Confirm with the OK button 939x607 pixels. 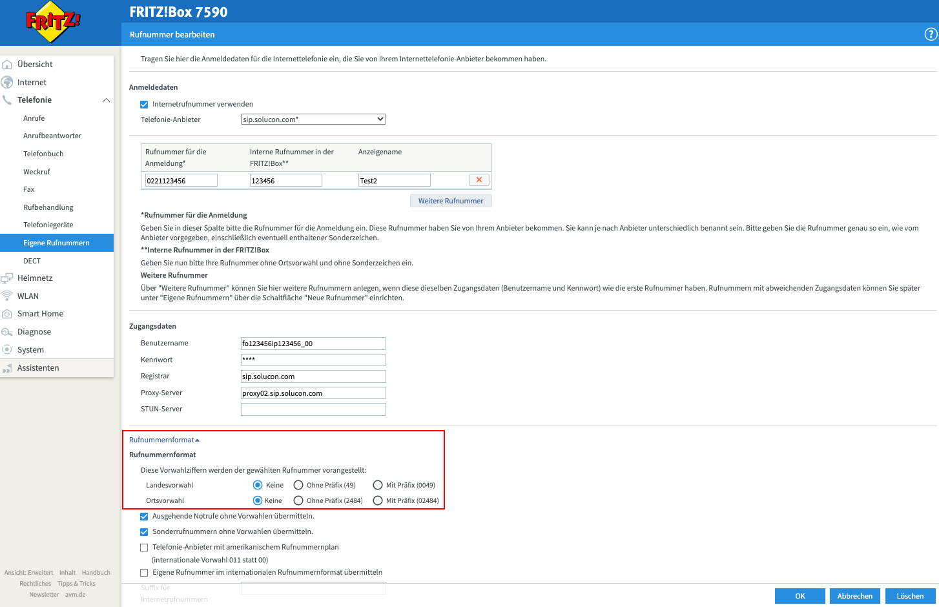800,596
